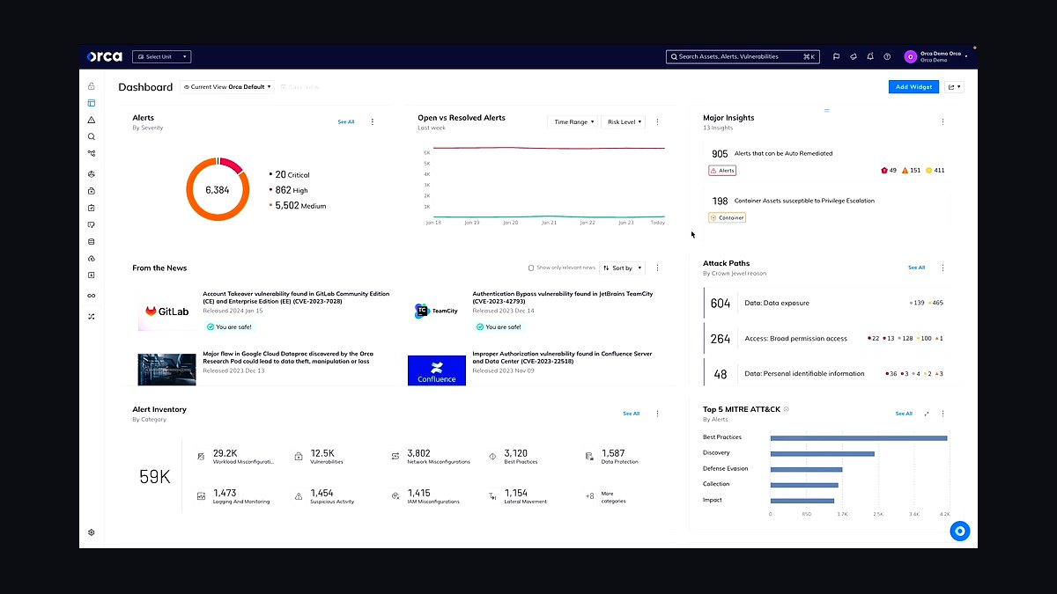Click the +8 More categories item
The height and width of the screenshot is (594, 1057).
pos(607,497)
